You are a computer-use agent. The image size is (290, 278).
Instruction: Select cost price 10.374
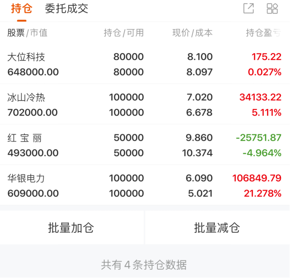coord(198,153)
